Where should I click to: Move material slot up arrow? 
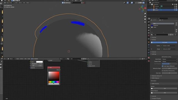[x=176, y=30]
